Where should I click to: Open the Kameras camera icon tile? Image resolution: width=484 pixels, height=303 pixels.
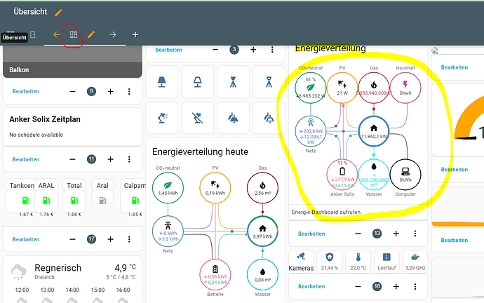point(301,261)
